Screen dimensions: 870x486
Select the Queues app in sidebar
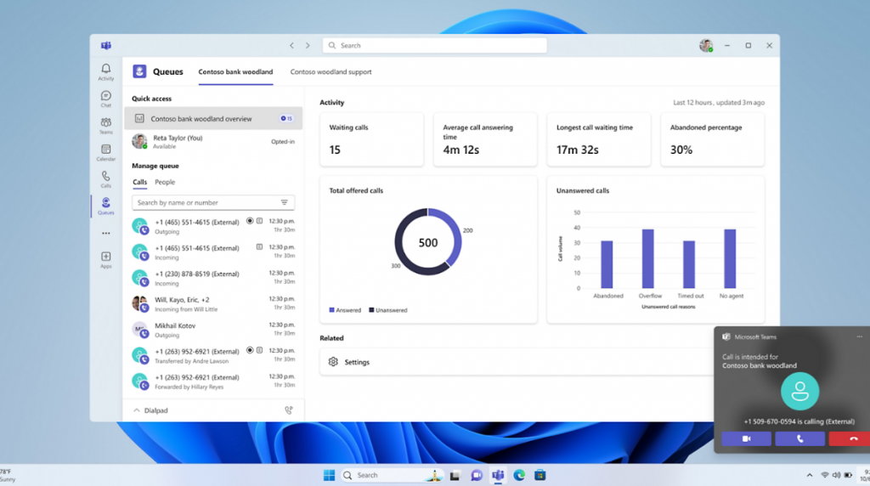105,206
